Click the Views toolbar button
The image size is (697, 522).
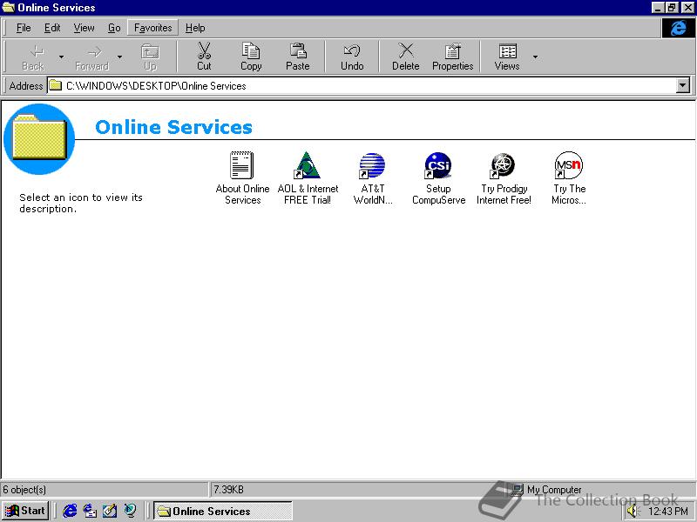507,57
